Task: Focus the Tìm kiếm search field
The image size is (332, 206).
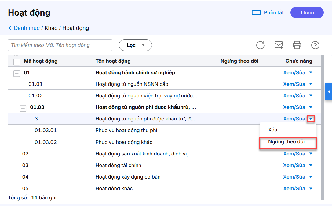Action: coord(60,45)
